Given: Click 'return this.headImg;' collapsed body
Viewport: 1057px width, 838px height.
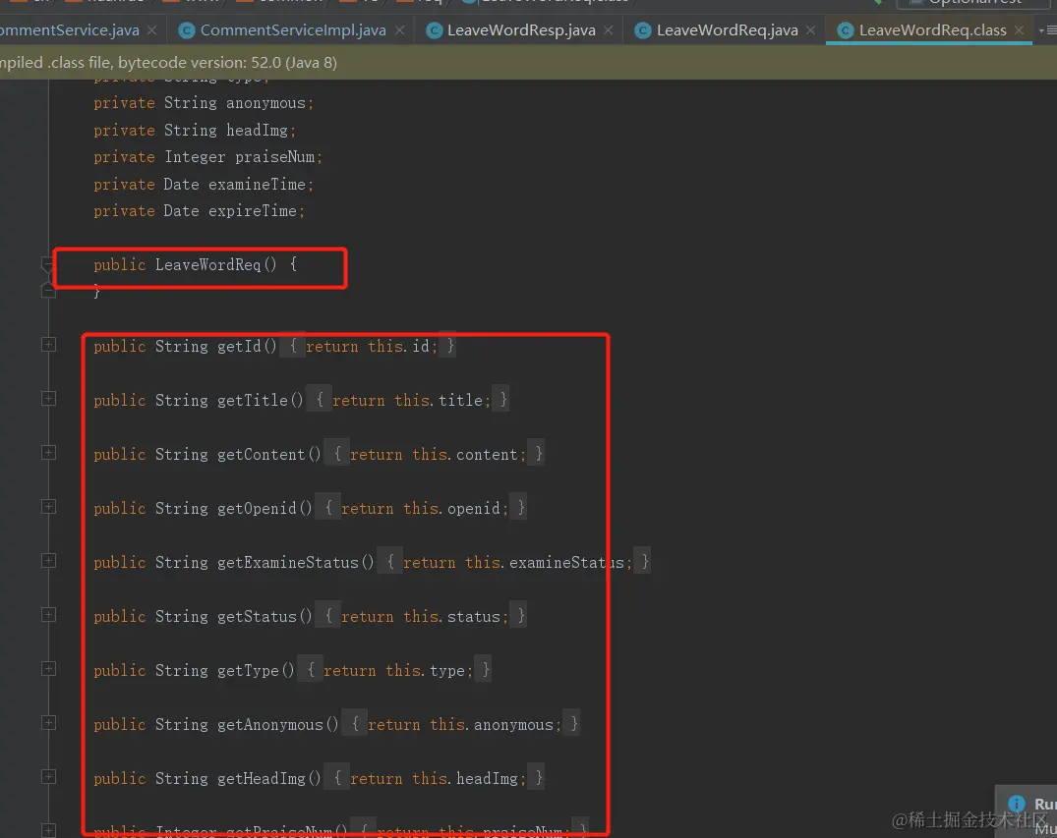Looking at the screenshot, I should (439, 778).
